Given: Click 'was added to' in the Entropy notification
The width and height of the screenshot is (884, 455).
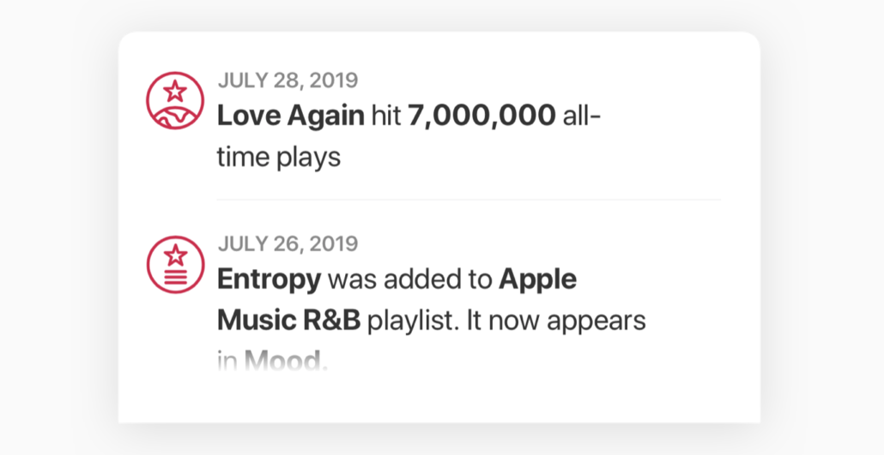Looking at the screenshot, I should coord(410,279).
